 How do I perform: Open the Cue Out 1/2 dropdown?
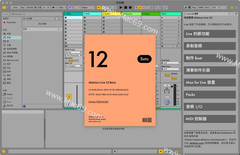click(x=171, y=63)
